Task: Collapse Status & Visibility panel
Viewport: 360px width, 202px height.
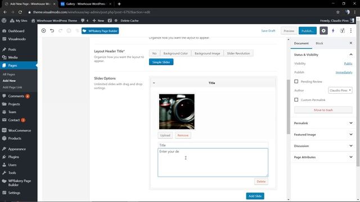Action: click(x=323, y=55)
